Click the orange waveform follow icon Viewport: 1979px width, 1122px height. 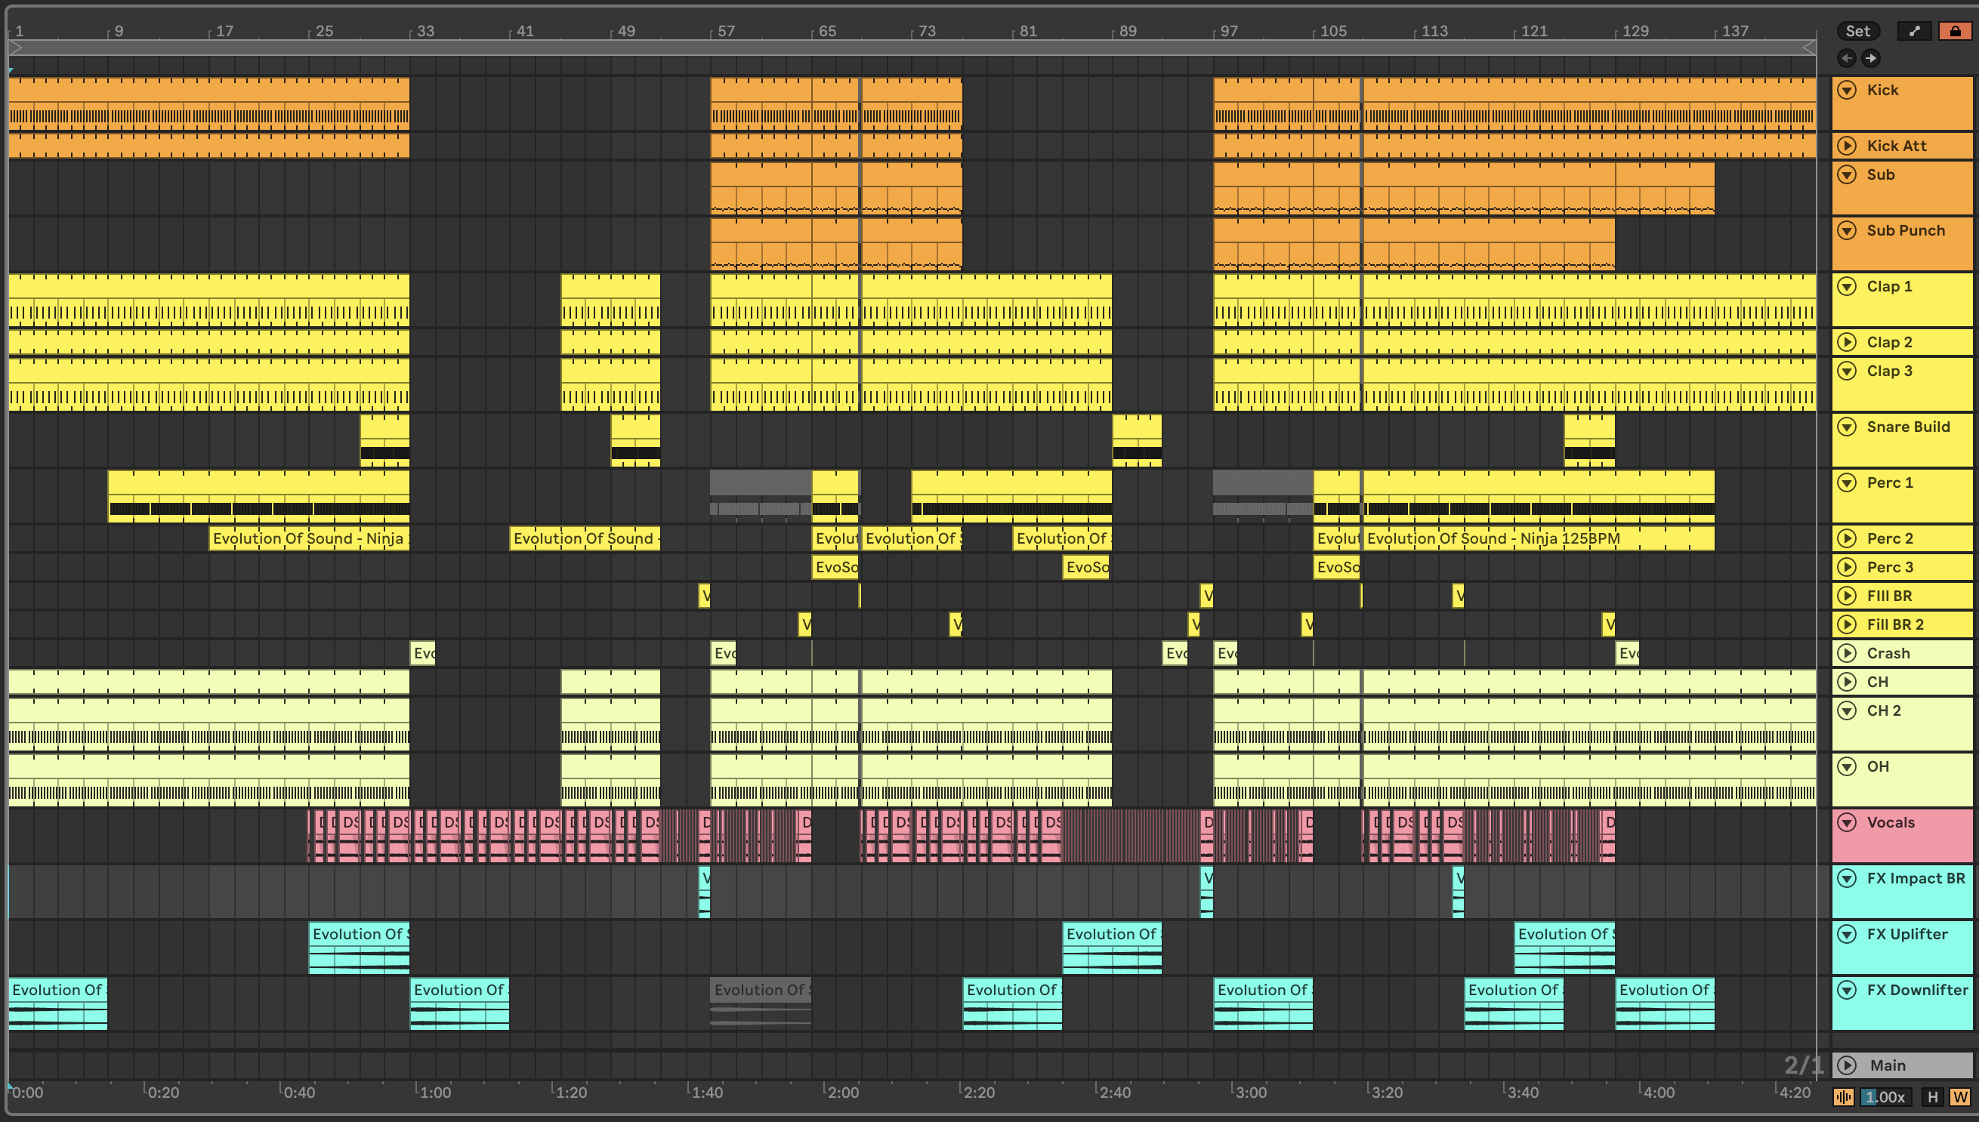[1843, 1096]
